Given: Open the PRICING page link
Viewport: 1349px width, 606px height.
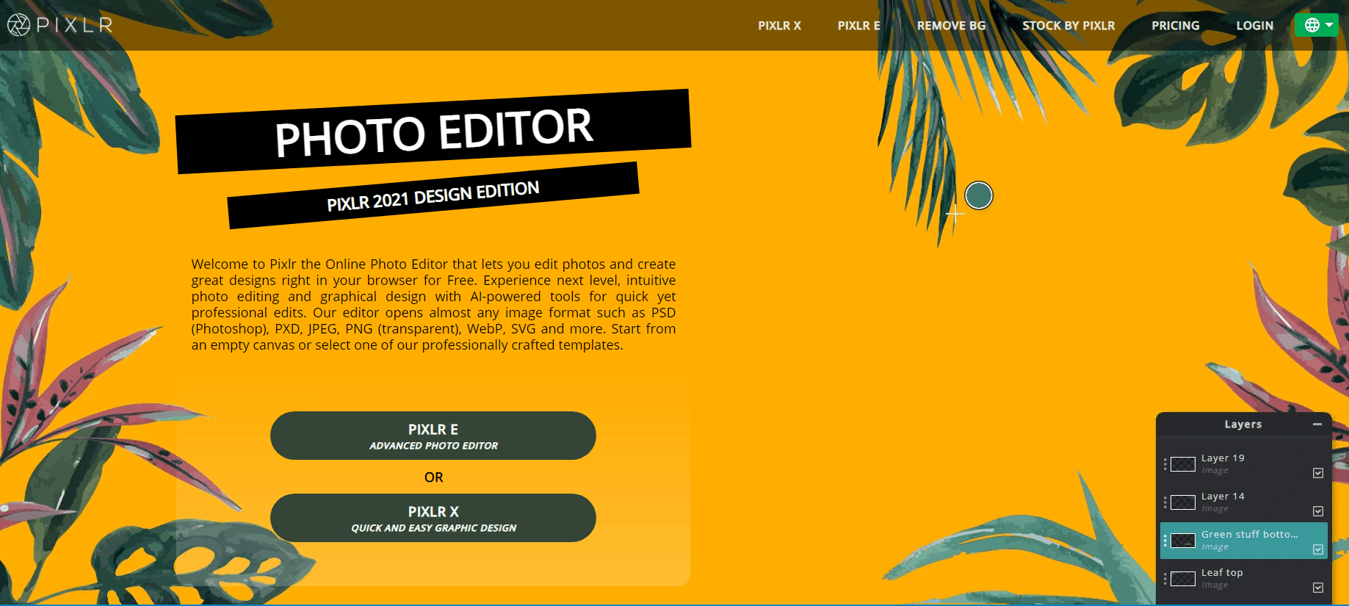Looking at the screenshot, I should 1175,26.
